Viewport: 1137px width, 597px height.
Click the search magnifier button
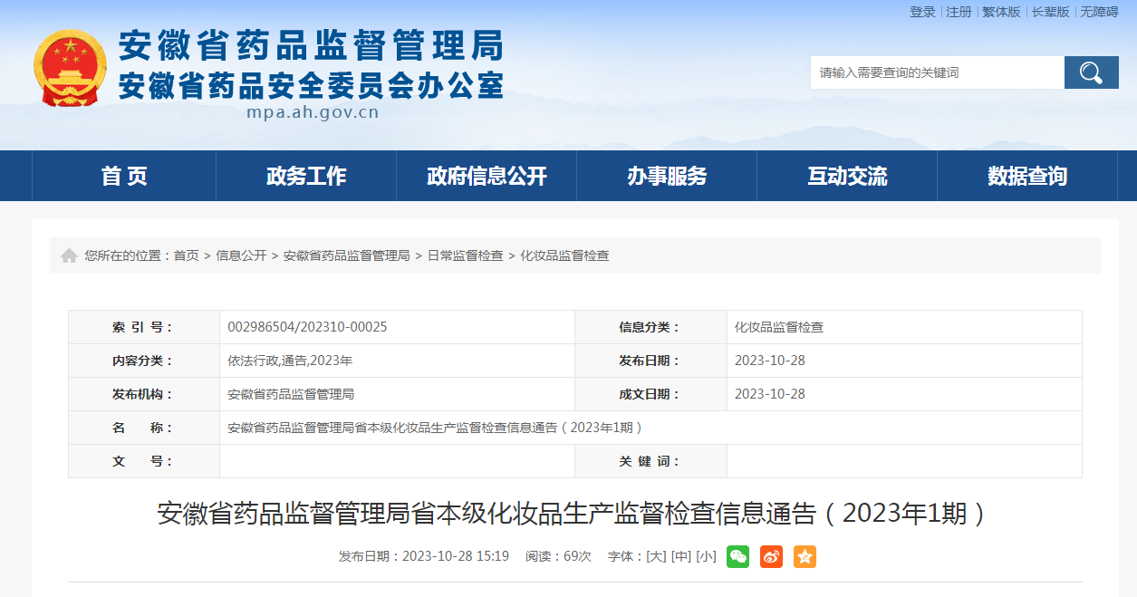1091,72
